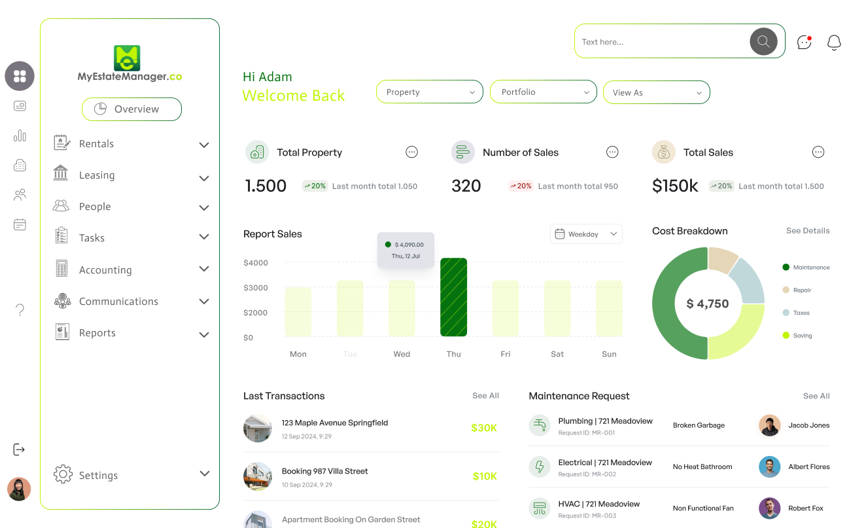This screenshot has height=528, width=866.
Task: Select Tasks in sidebar menu
Action: pos(92,238)
